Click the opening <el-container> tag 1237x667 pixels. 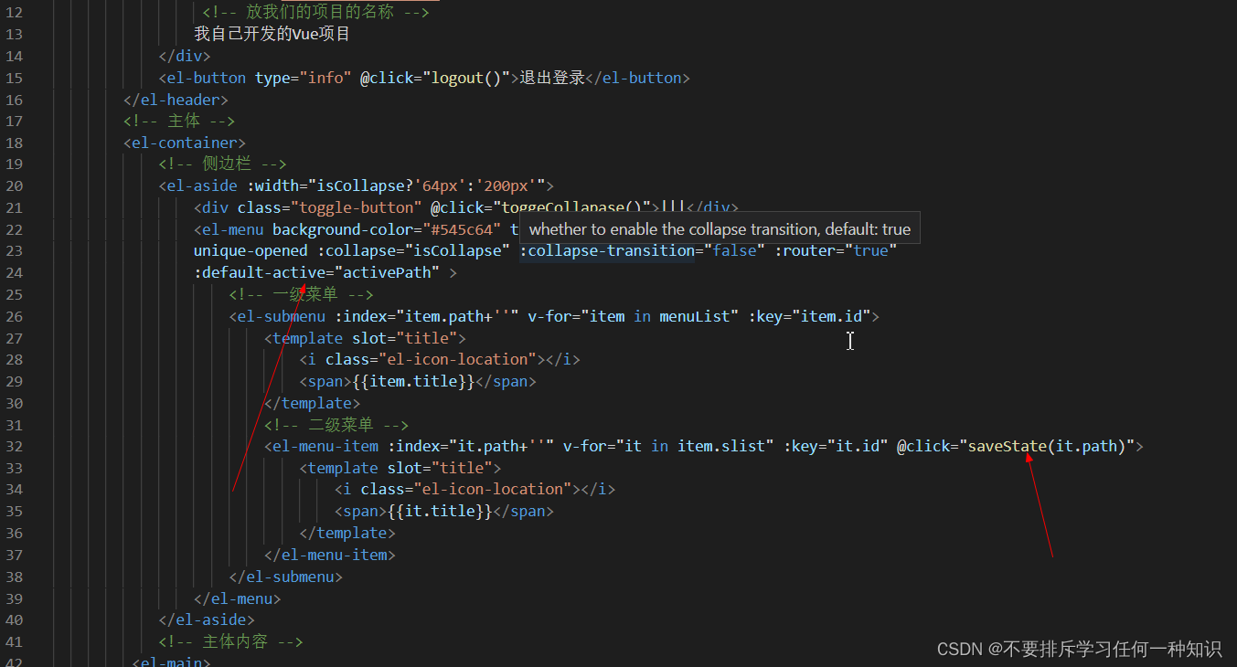click(185, 143)
